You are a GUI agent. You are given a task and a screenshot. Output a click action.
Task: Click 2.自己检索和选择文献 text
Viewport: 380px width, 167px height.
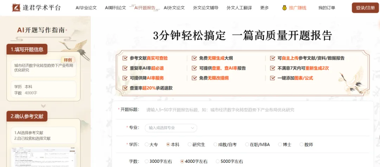pyautogui.click(x=32, y=139)
